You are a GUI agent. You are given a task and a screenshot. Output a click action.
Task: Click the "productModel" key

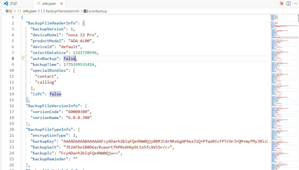pos(47,41)
